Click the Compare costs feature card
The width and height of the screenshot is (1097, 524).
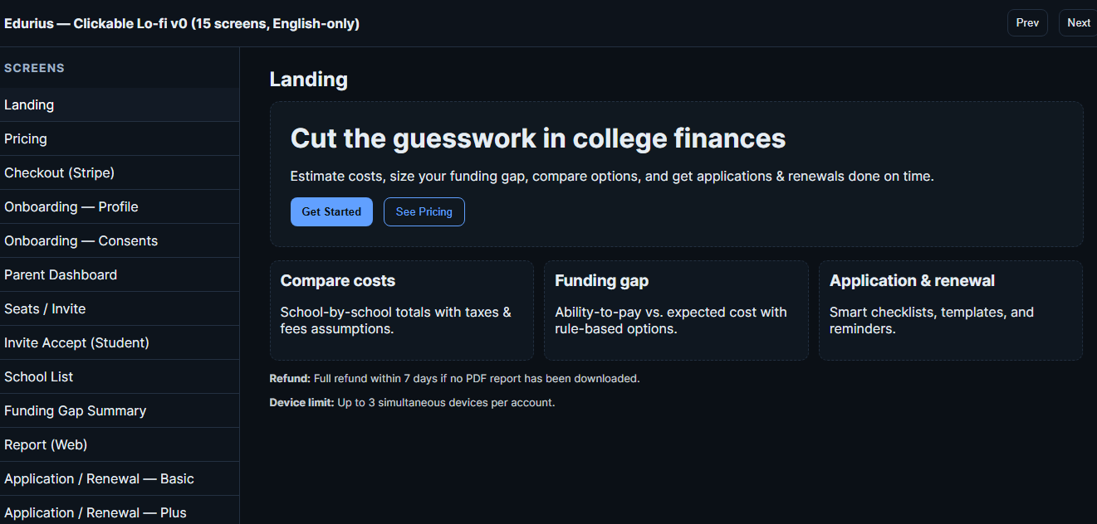(402, 310)
